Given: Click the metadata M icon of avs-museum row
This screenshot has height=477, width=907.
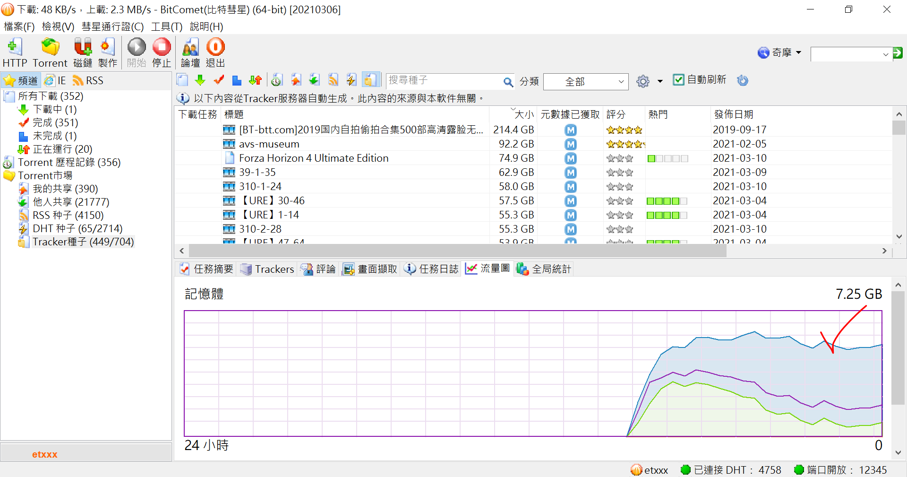Looking at the screenshot, I should pos(571,144).
